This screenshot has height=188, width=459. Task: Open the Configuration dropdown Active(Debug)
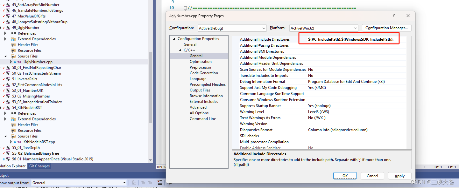click(x=232, y=28)
